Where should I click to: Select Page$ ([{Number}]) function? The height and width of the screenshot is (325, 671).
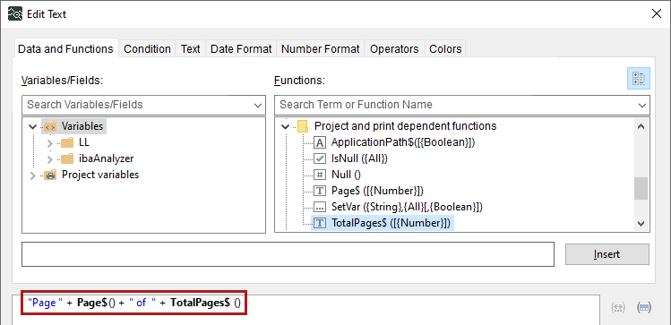(377, 191)
